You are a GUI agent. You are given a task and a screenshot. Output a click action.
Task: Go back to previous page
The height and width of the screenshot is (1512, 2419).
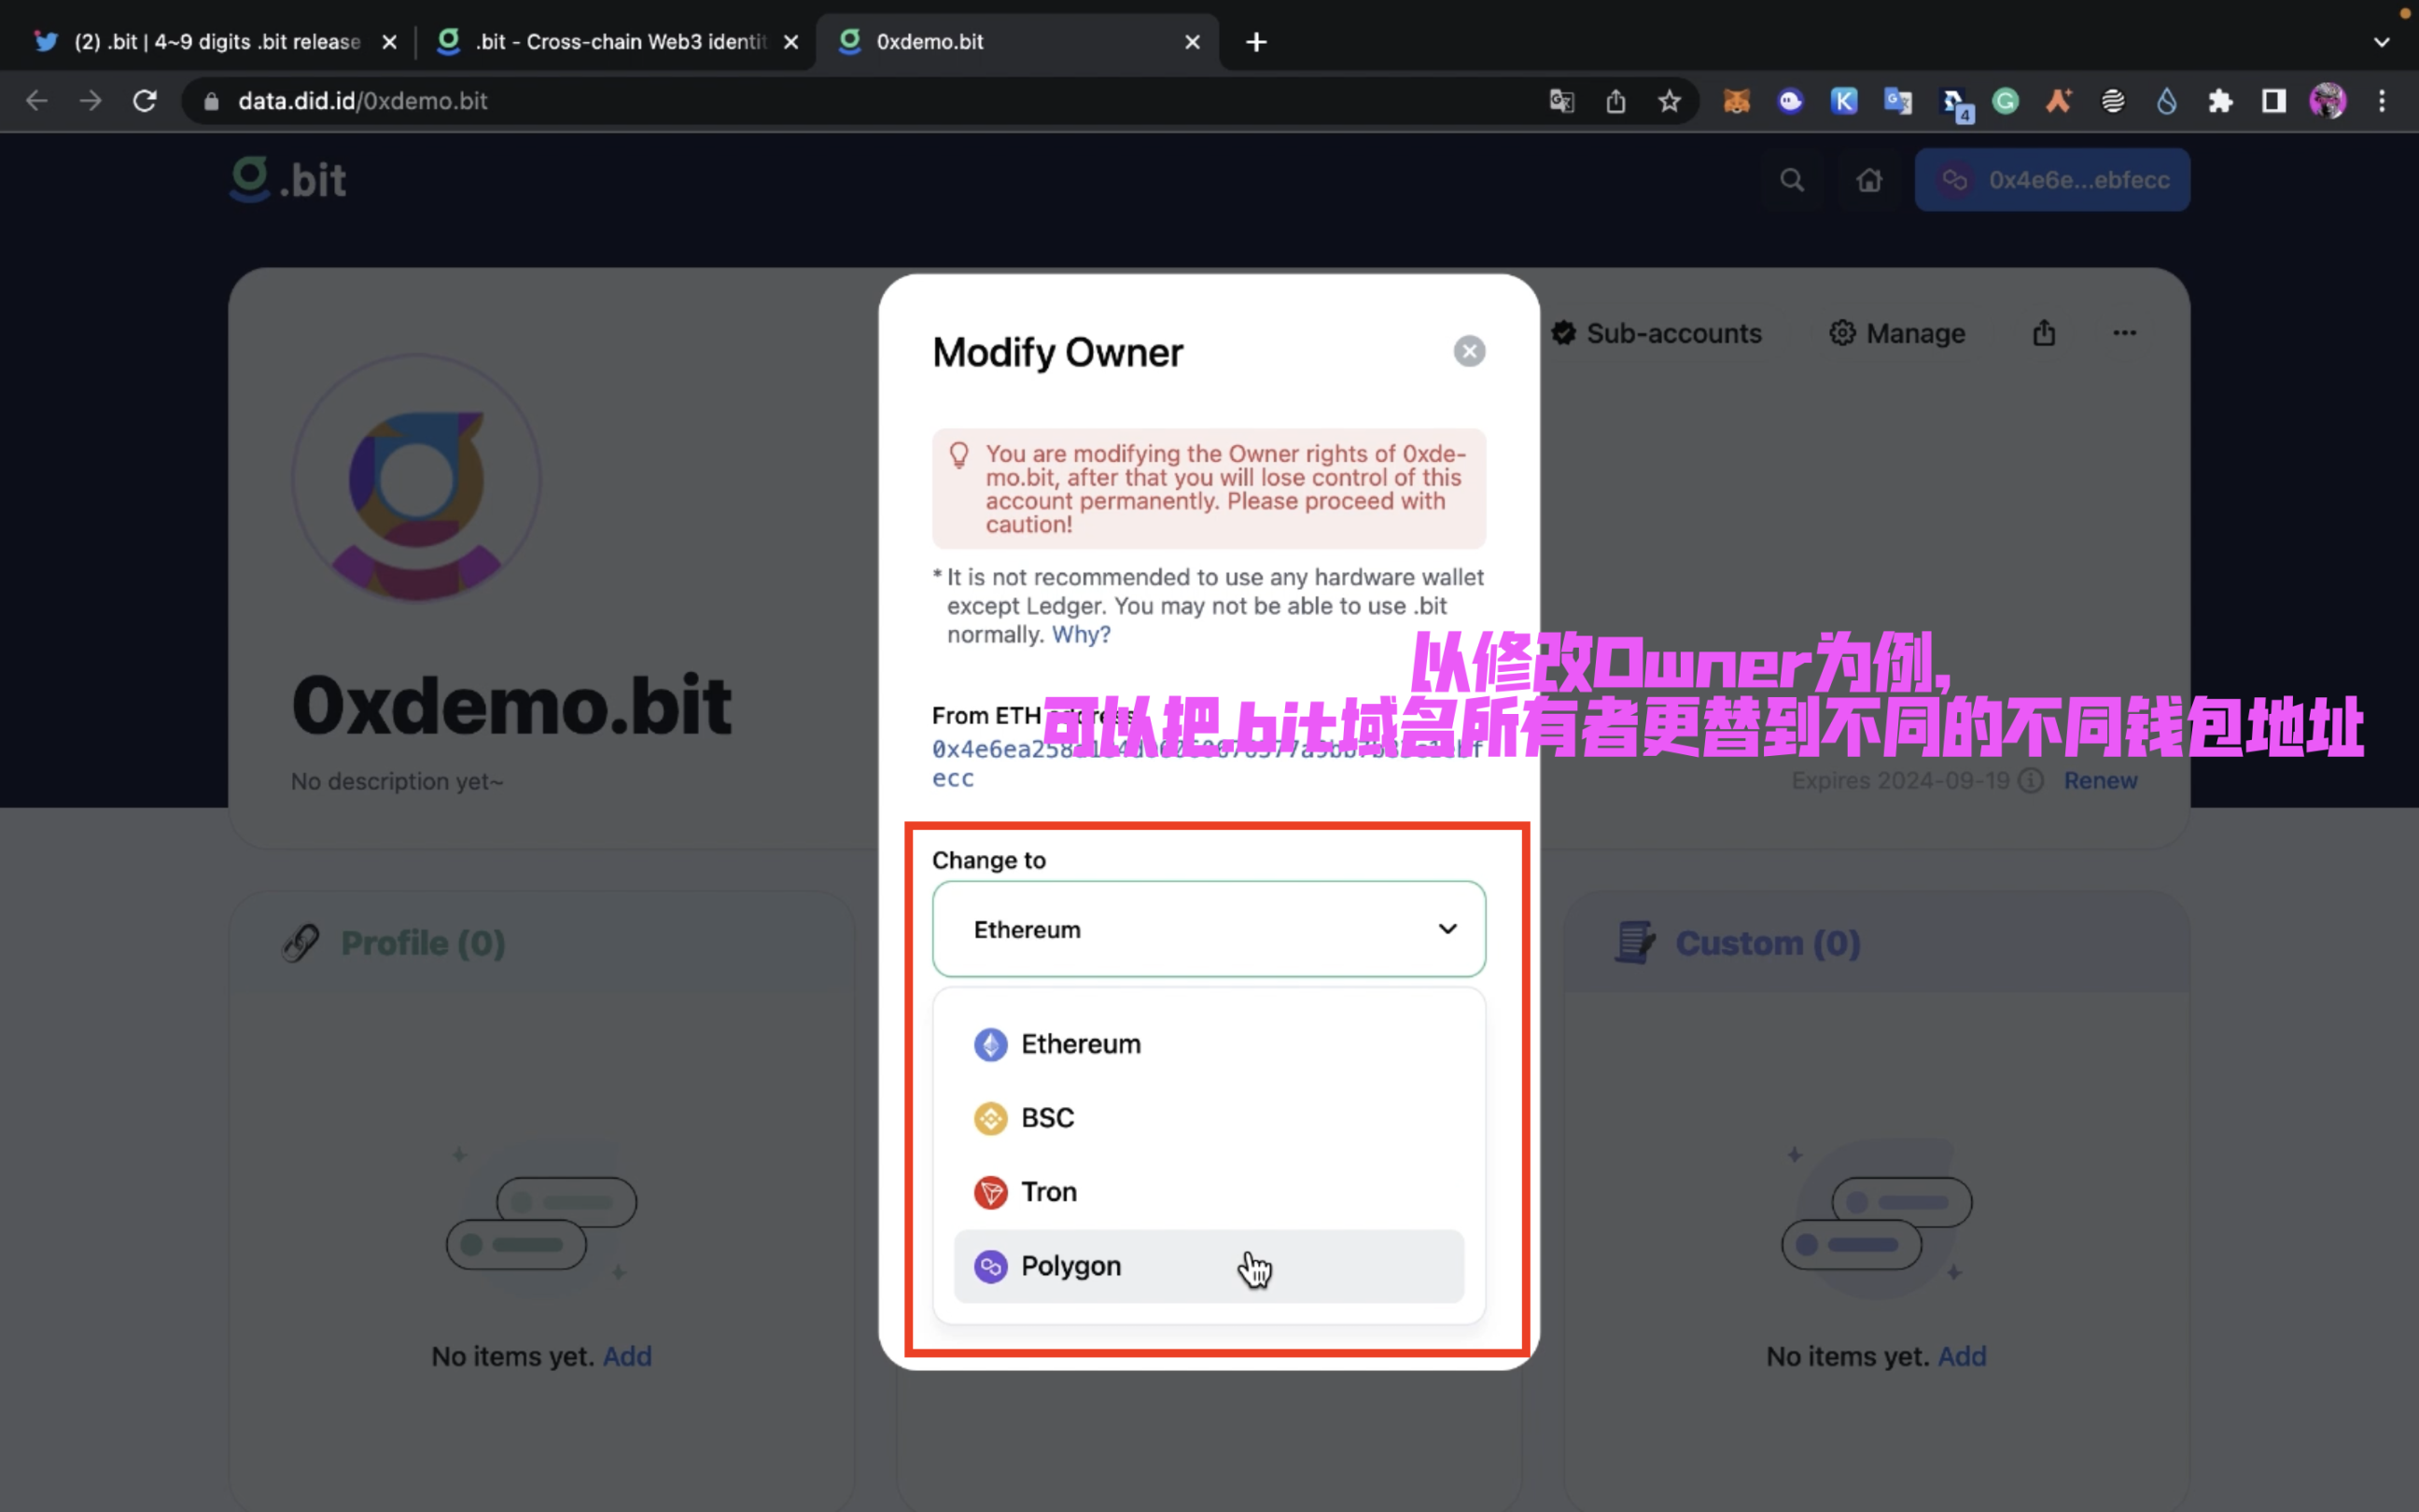tap(36, 101)
